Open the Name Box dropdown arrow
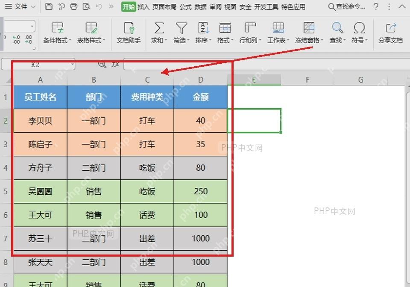 (73, 64)
